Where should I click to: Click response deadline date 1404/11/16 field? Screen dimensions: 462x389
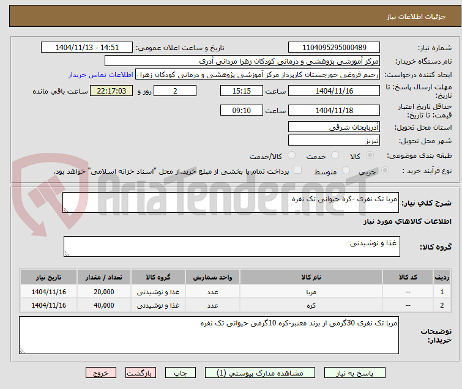click(334, 91)
